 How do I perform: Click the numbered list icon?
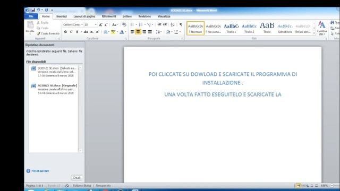[141, 24]
